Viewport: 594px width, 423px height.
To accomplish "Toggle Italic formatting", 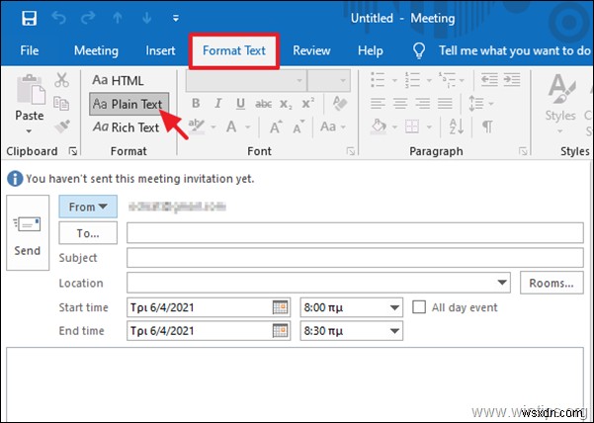I will point(217,104).
